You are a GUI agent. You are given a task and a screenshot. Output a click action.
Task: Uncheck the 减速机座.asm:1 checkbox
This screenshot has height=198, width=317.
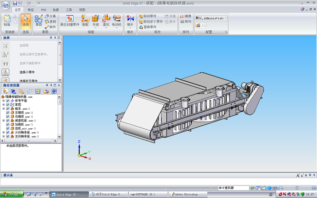[8, 121]
